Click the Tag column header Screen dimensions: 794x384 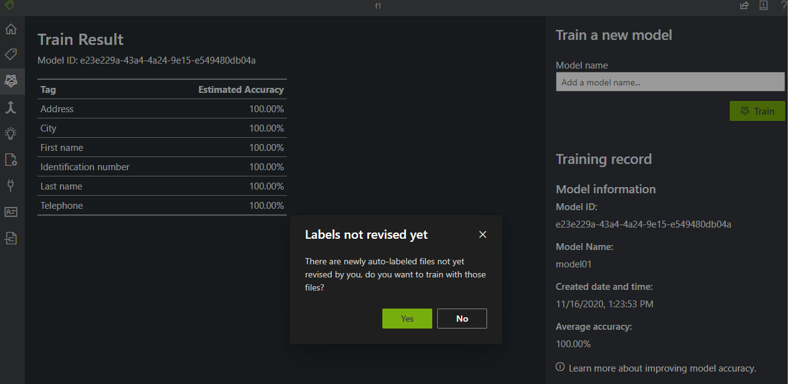(48, 89)
